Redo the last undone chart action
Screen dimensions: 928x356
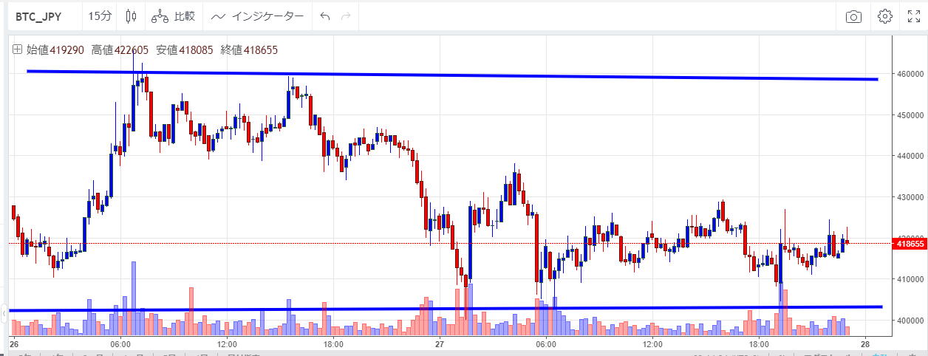point(346,16)
